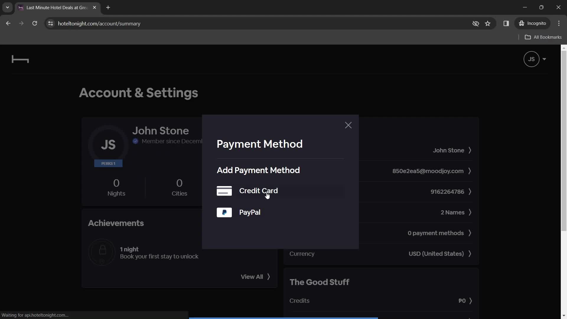Close the Payment Method dialog
The height and width of the screenshot is (319, 567).
click(x=348, y=125)
